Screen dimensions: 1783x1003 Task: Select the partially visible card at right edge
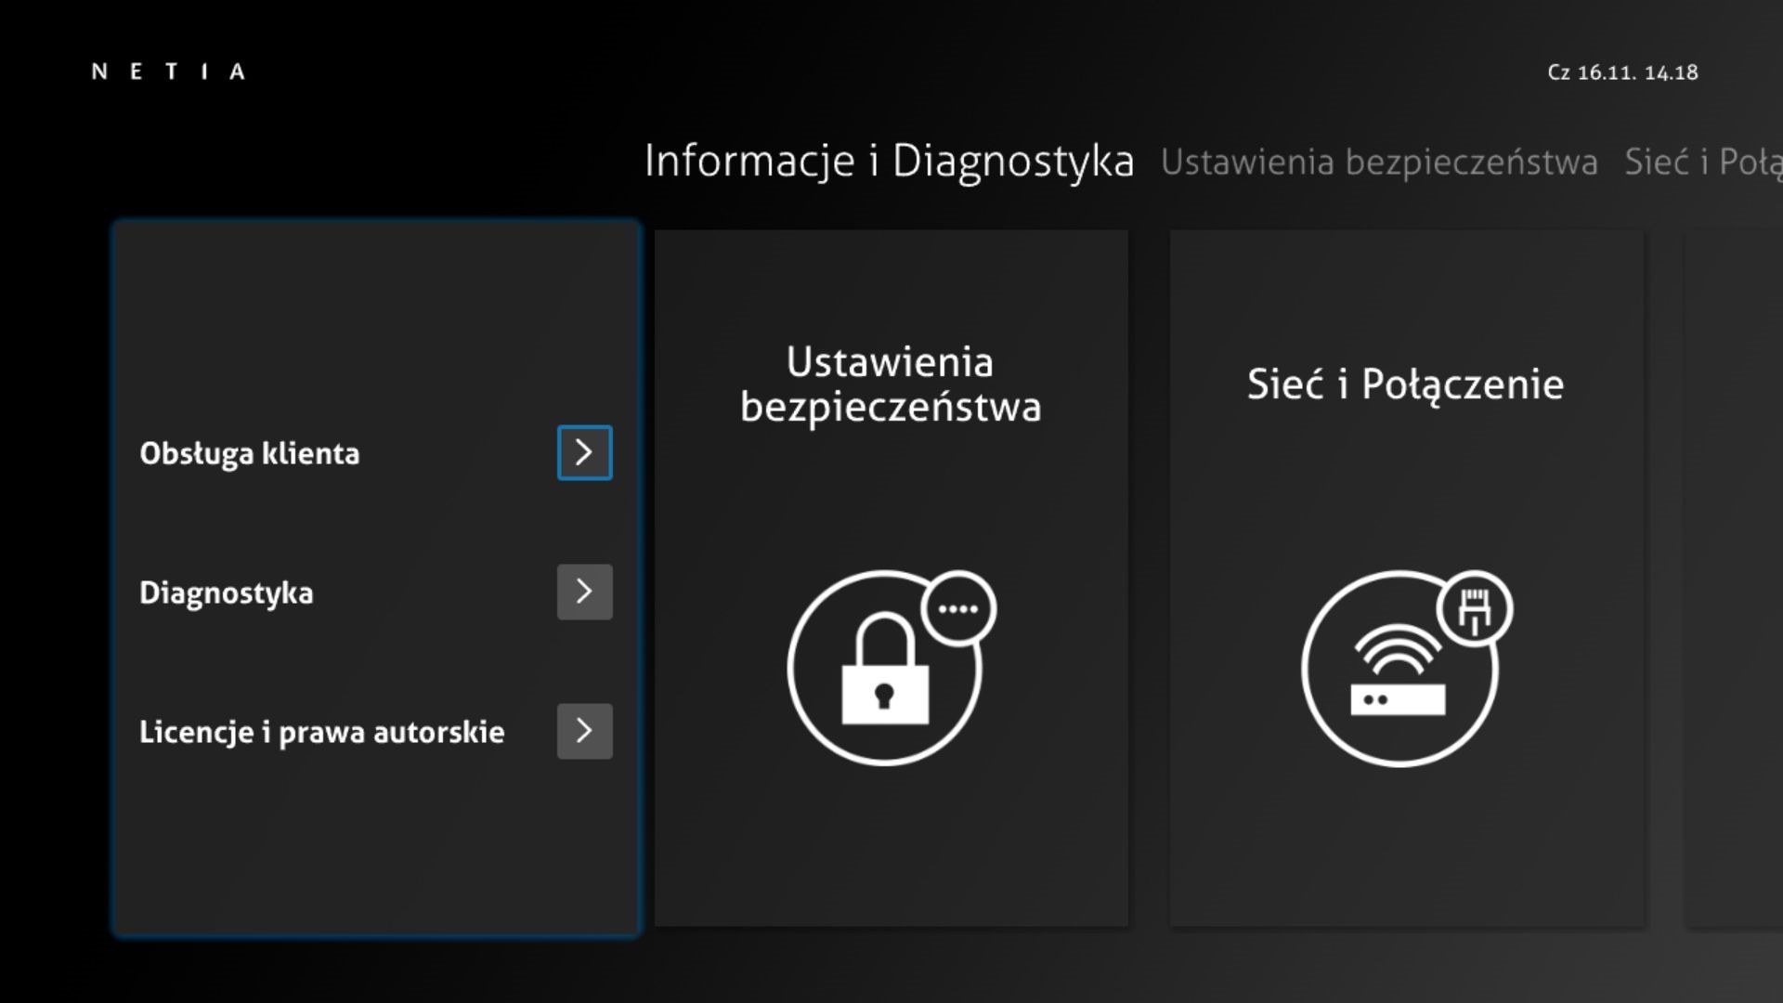[1733, 576]
